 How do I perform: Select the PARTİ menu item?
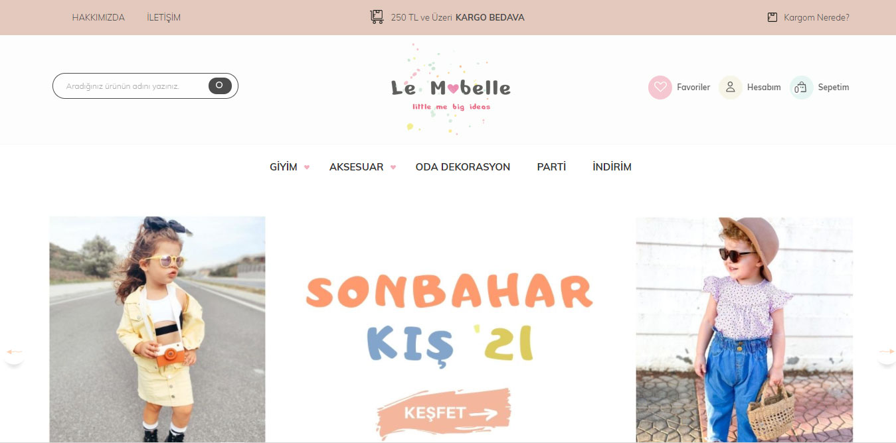coord(551,167)
